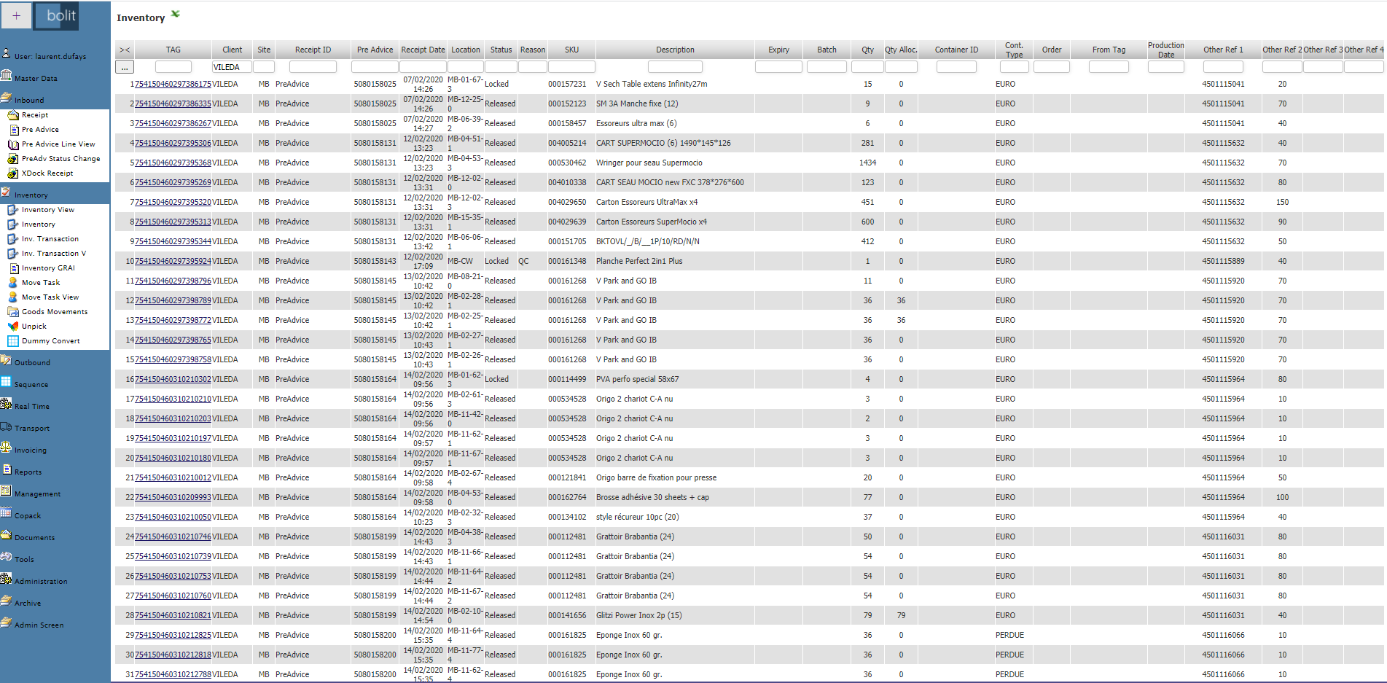This screenshot has height=683, width=1387.
Task: Open Receipt via its envelope icon
Action: tap(13, 114)
